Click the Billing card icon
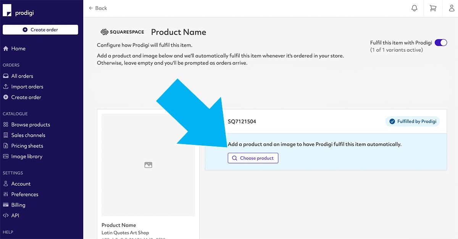This screenshot has height=239, width=458. 6,205
